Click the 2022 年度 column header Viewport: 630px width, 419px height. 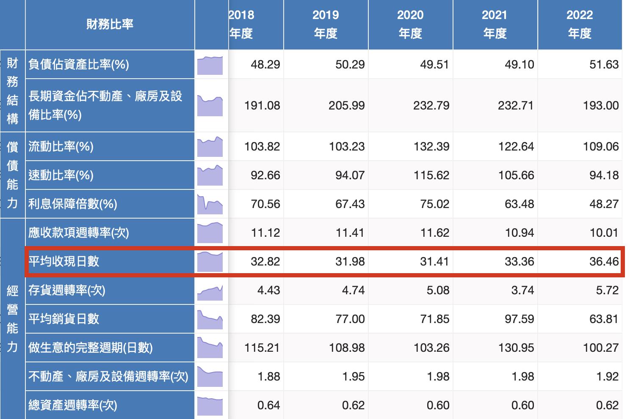[580, 24]
